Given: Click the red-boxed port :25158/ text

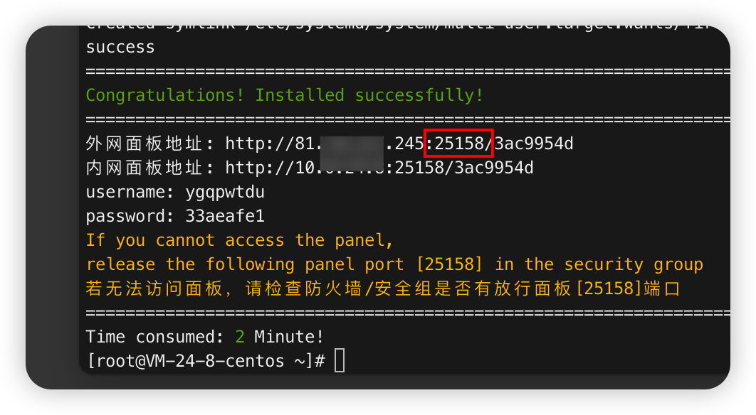Looking at the screenshot, I should [x=458, y=144].
